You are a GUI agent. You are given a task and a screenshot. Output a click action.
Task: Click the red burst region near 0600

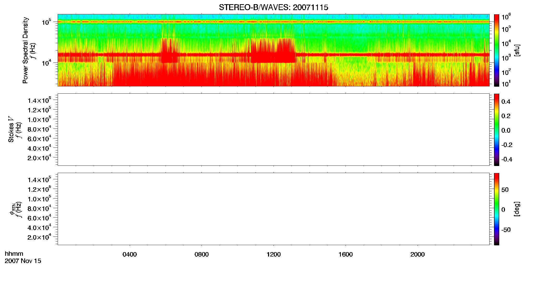point(170,50)
